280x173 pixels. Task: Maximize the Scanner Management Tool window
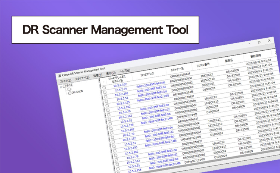coord(259,43)
